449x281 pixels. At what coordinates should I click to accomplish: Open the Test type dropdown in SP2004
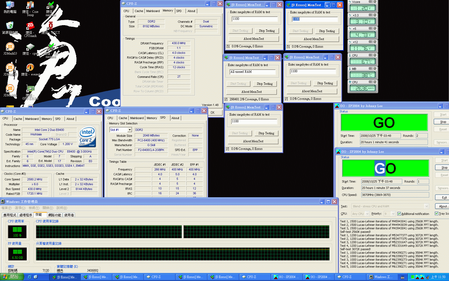pos(427,206)
